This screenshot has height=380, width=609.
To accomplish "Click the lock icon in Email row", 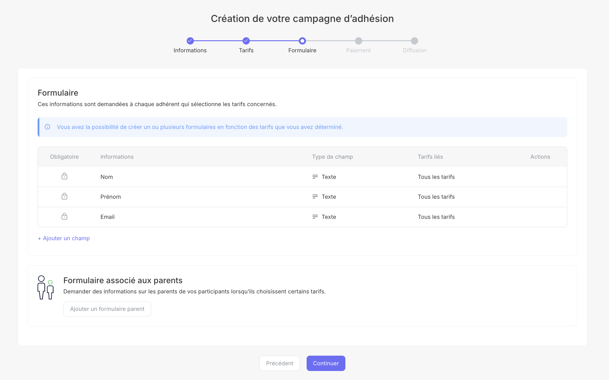I will point(64,216).
